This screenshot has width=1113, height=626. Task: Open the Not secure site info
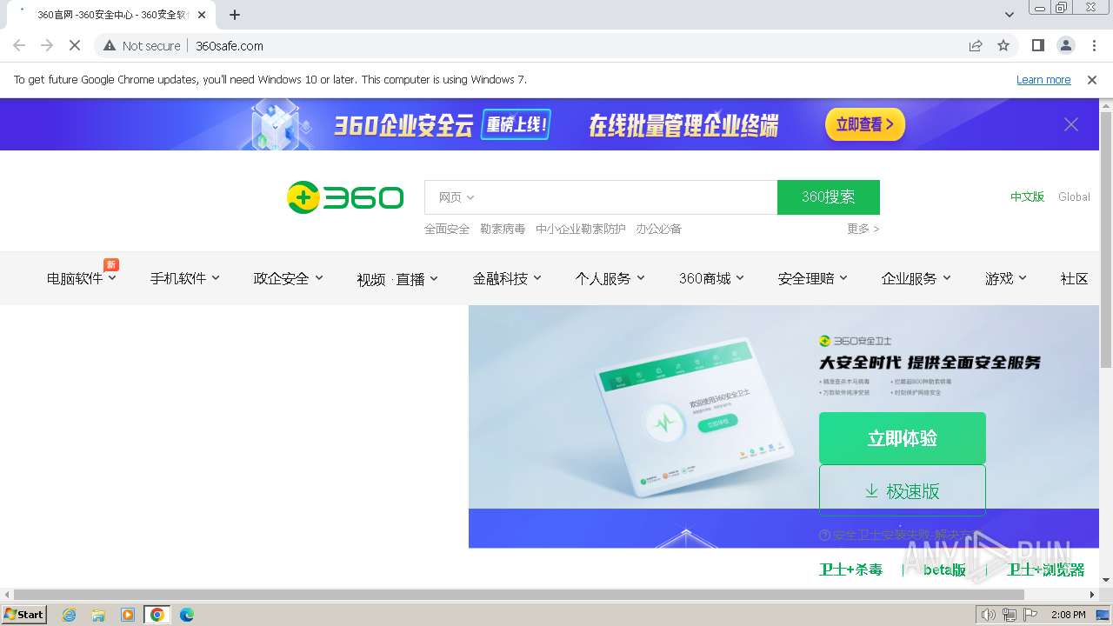(x=142, y=45)
